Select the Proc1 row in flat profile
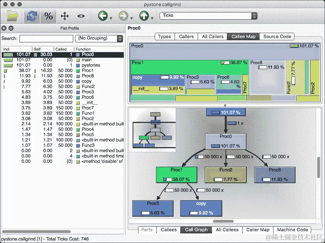The image size is (325, 243). coord(63,71)
